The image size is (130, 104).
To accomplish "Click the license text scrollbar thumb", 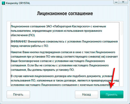I will coord(122,29).
